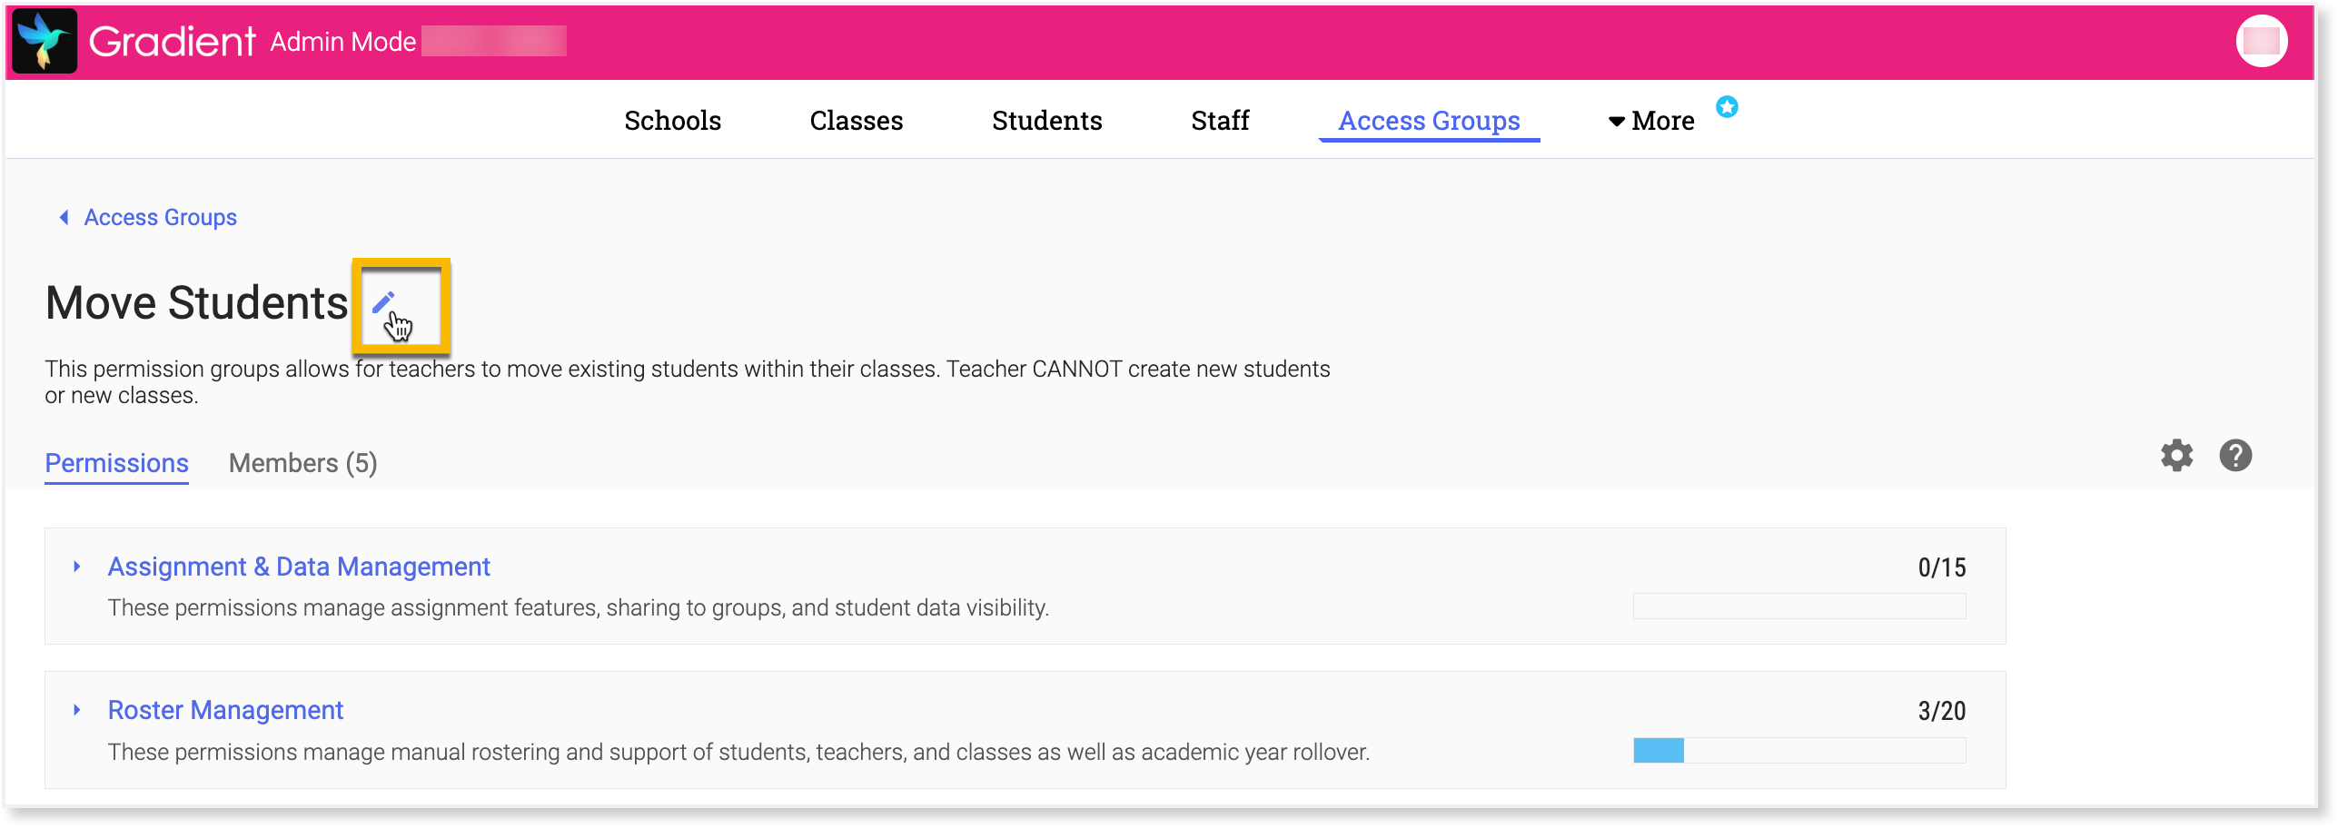2338x828 pixels.
Task: Navigate to the Classes section
Action: click(856, 120)
